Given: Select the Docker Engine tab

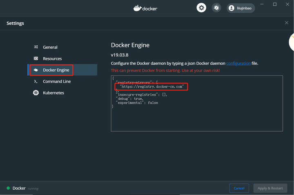Looking at the screenshot, I should 62,70.
